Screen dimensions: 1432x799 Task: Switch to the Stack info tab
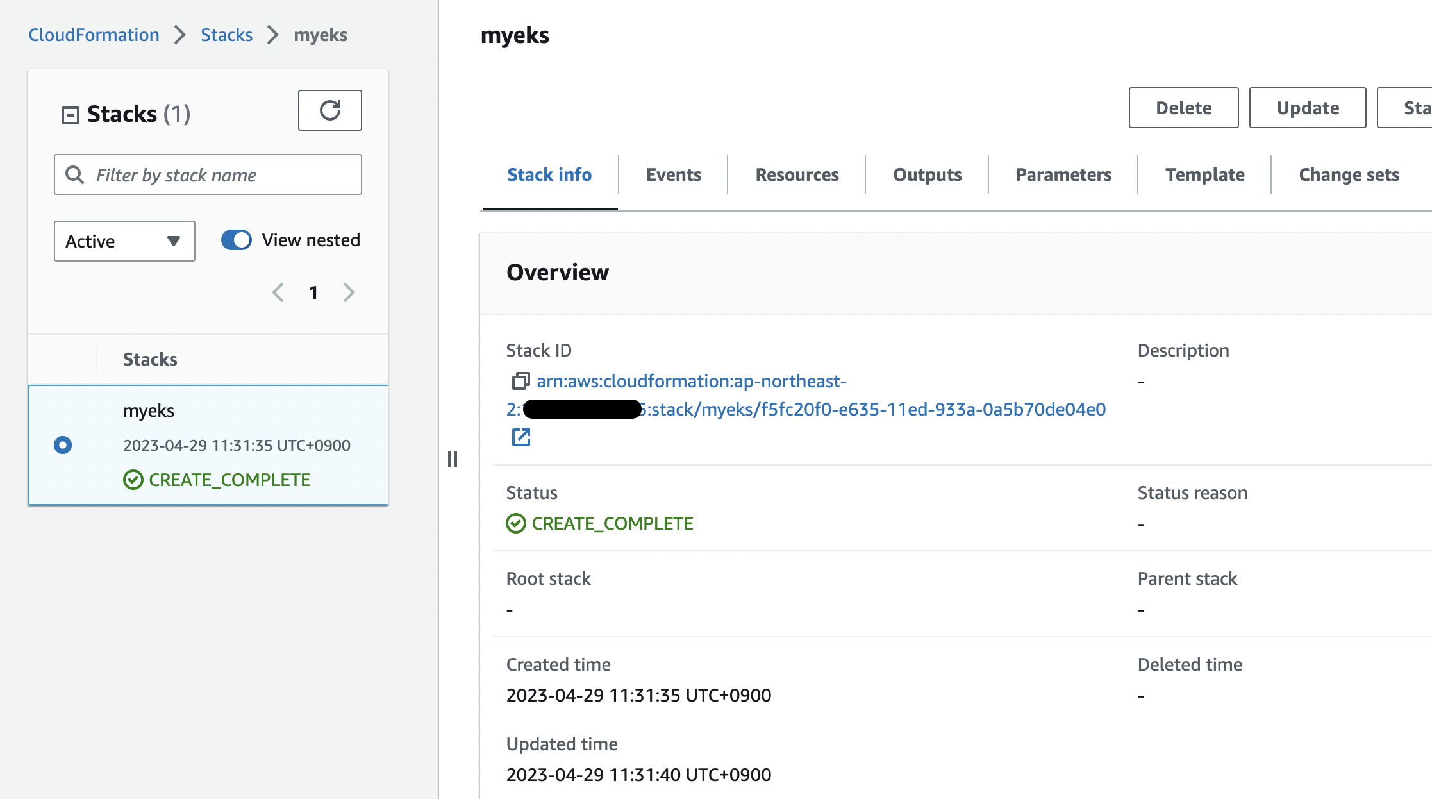549,174
